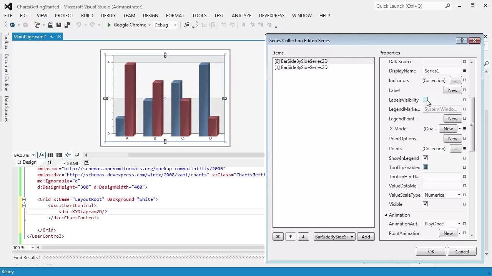Image resolution: width=492 pixels, height=276 pixels.
Task: Open the Visual Studio logo system menu
Action: 8,7
